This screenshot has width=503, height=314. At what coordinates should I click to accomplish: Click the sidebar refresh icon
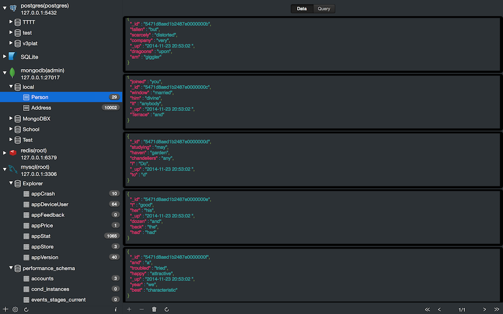point(26,310)
